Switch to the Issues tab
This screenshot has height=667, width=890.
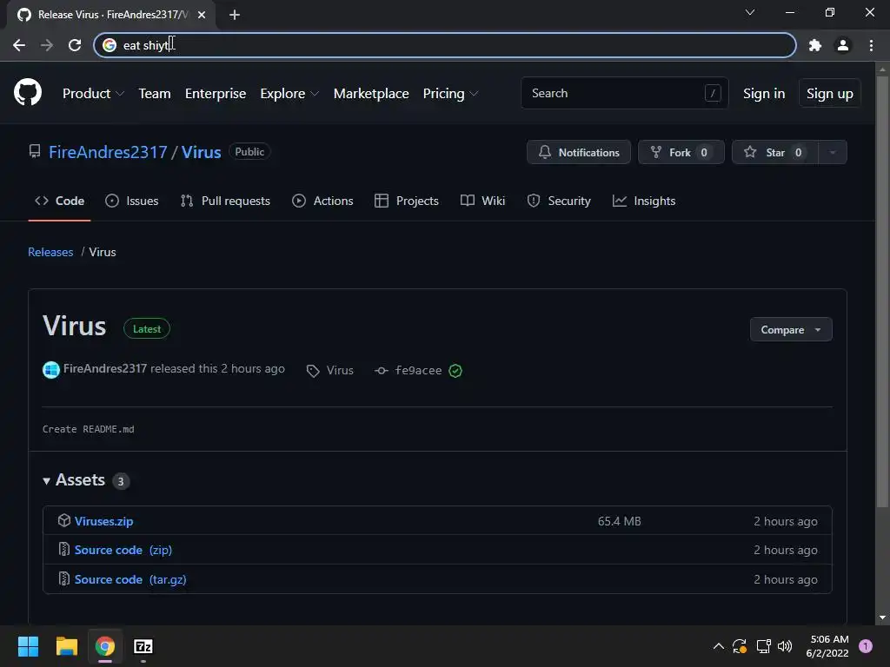pos(132,201)
